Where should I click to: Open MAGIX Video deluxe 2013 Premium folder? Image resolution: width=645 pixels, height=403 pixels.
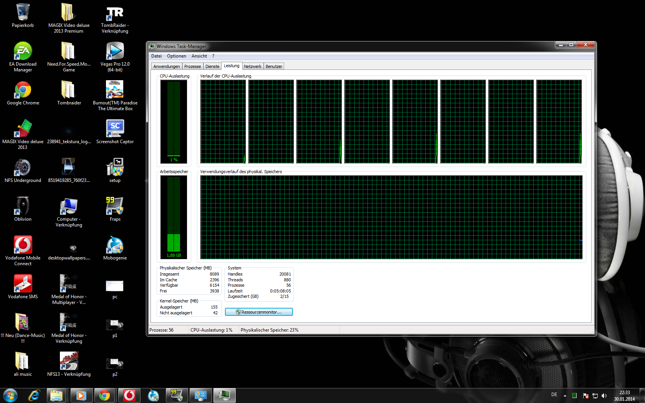pyautogui.click(x=69, y=18)
